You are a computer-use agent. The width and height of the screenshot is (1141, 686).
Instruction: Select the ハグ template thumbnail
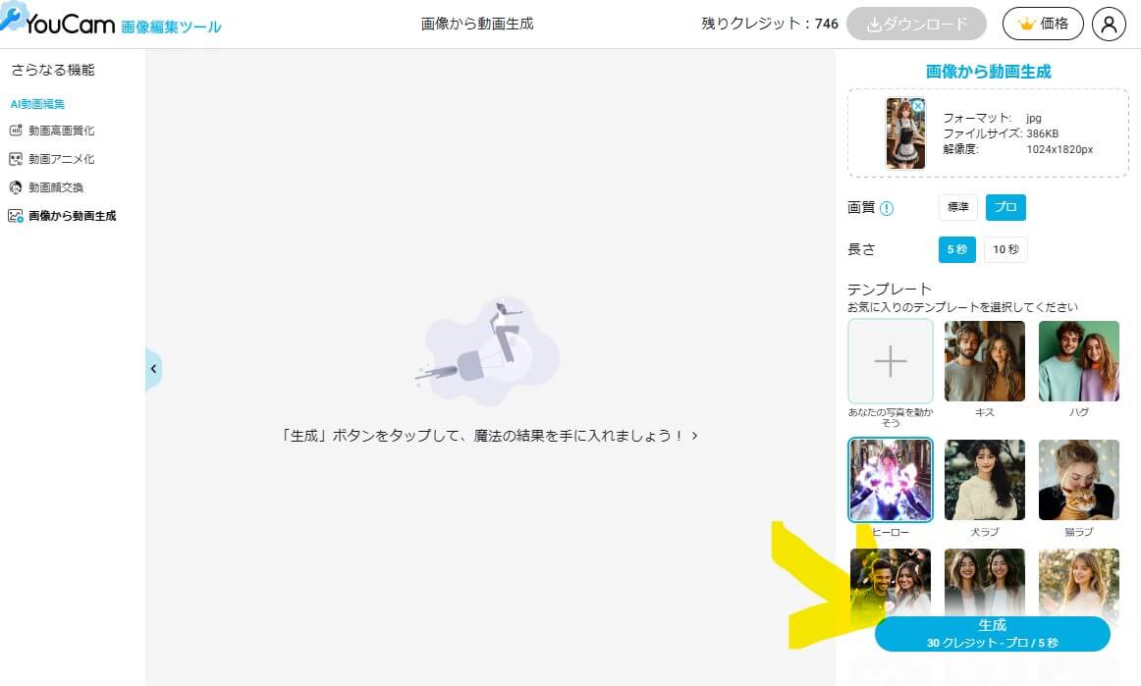coord(1078,361)
